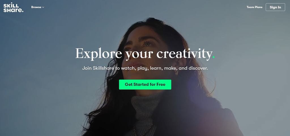Image resolution: width=290 pixels, height=136 pixels.
Task: Select the 'Explore your creativity' headline
Action: (145, 54)
